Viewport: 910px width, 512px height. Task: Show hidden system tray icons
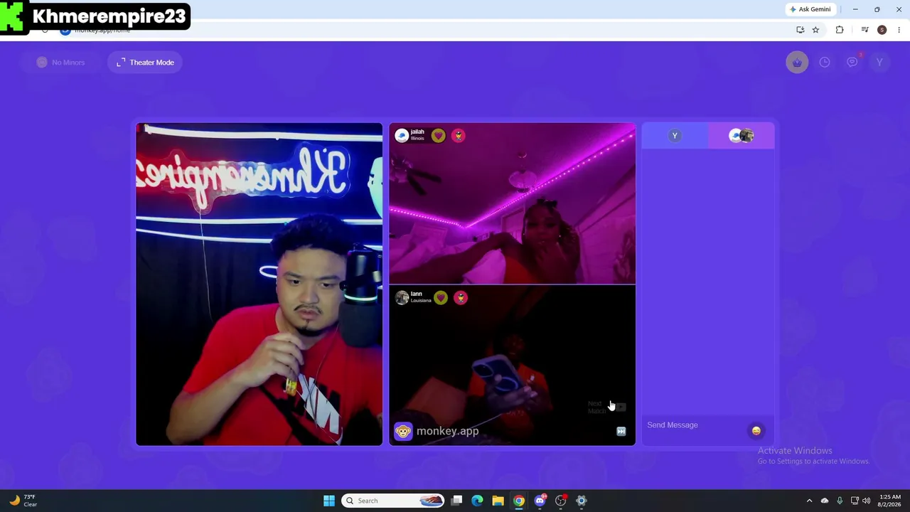point(809,501)
